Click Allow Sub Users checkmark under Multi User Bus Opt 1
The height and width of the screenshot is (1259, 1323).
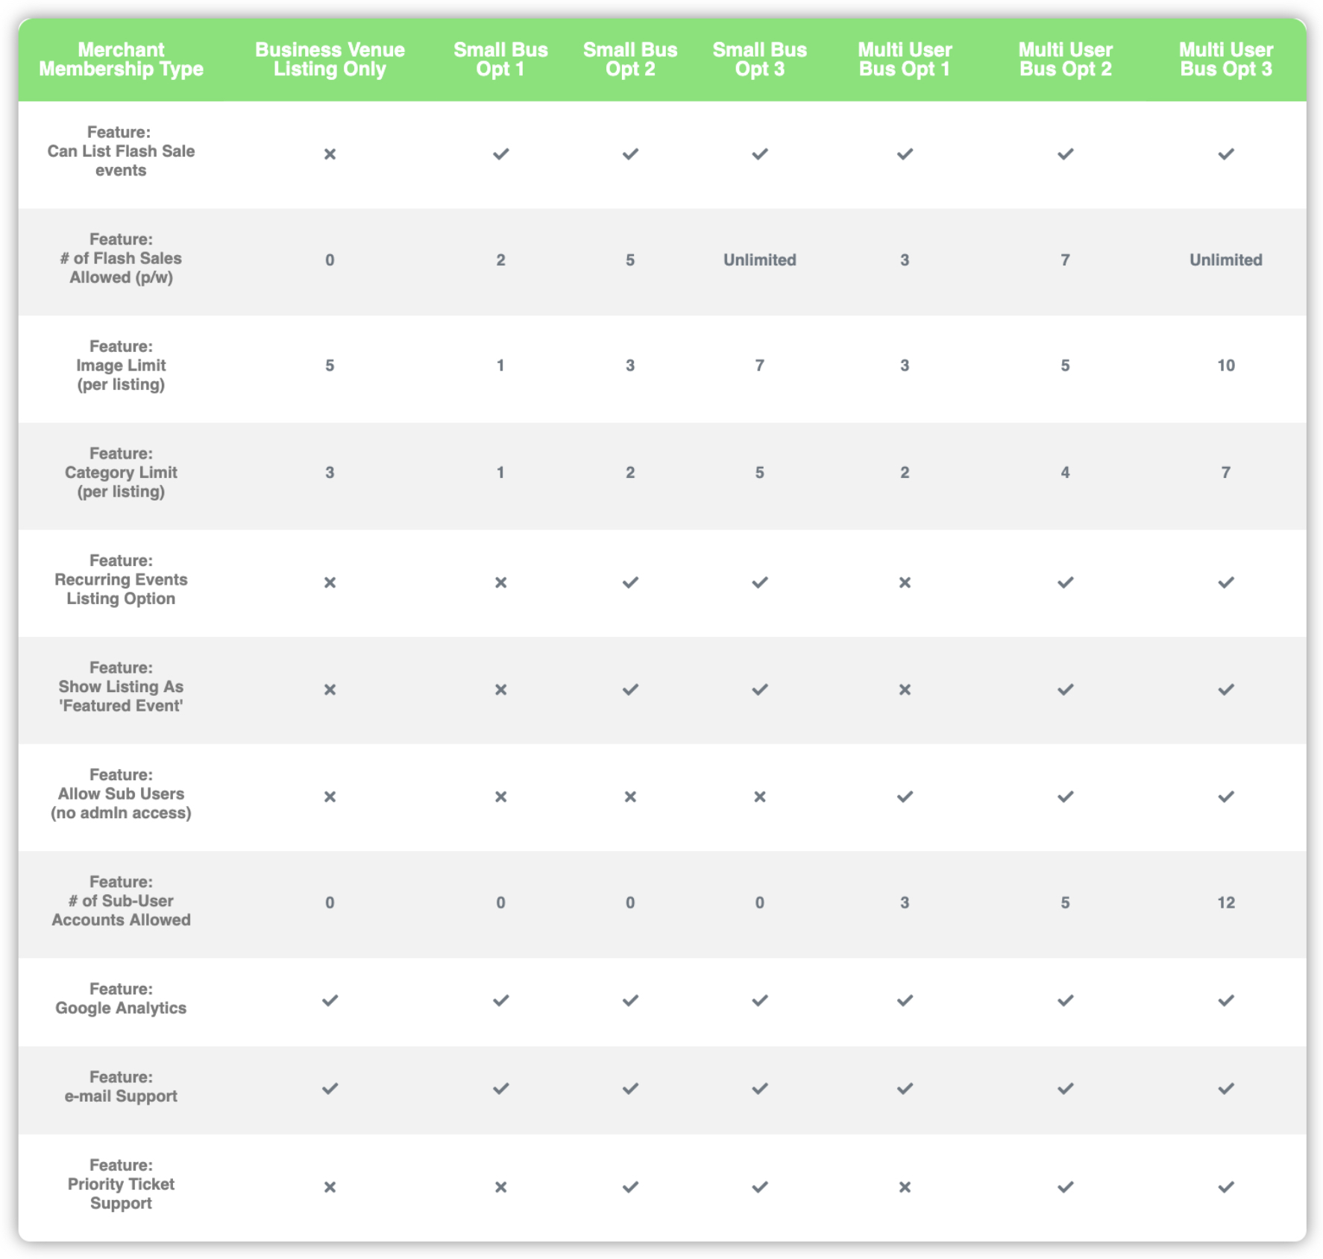tap(904, 797)
